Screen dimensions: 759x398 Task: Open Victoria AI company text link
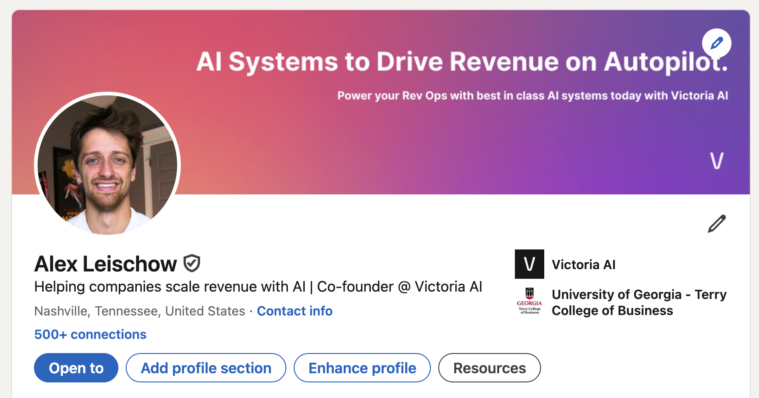[584, 265]
